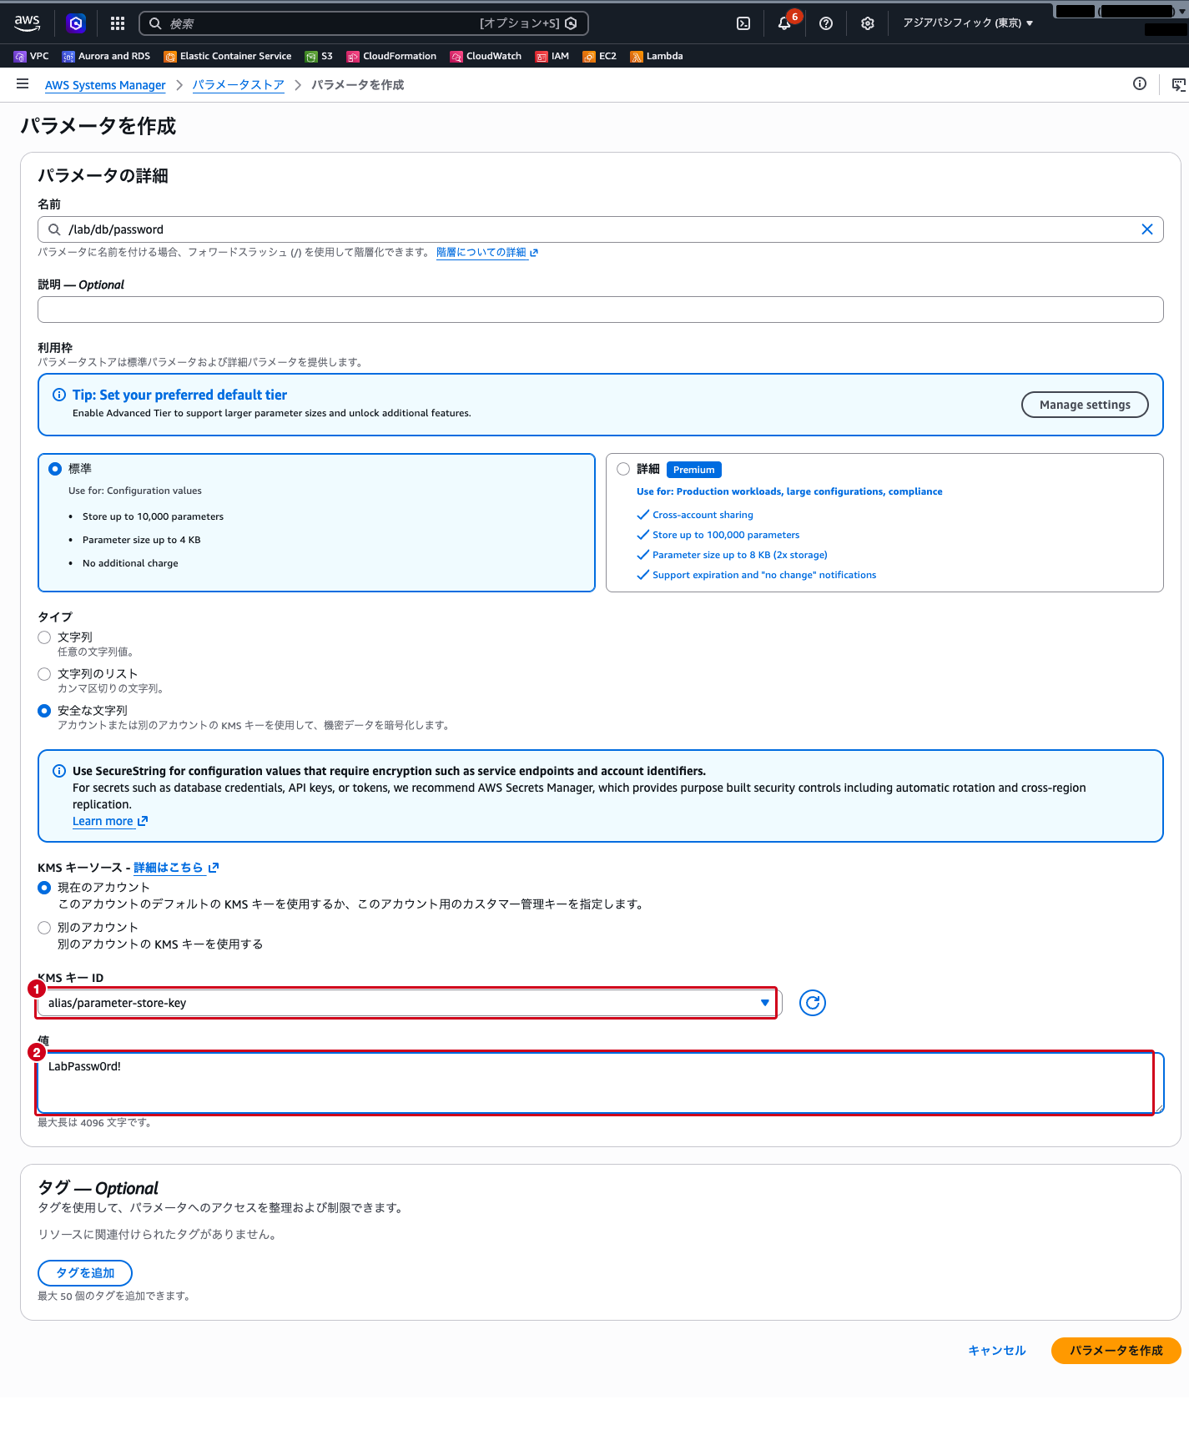1189x1430 pixels.
Task: Open the Lambda shortcut
Action: (x=657, y=56)
